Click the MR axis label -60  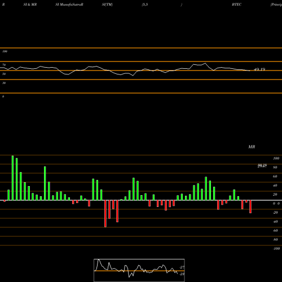(x=275, y=231)
